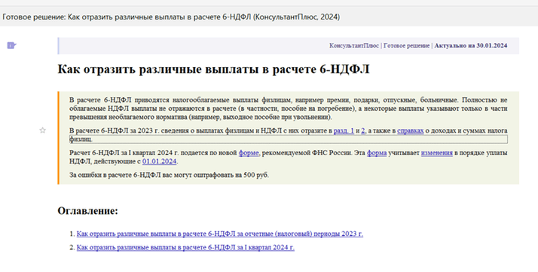Open the «форма» link after «Эта»

pyautogui.click(x=377, y=153)
